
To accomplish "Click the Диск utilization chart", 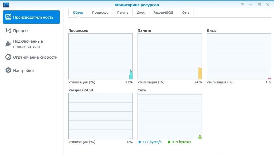I will tap(239, 56).
